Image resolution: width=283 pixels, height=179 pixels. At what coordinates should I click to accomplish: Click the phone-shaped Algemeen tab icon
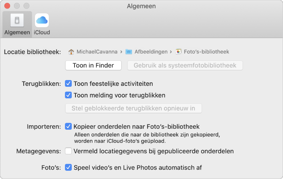(x=17, y=20)
